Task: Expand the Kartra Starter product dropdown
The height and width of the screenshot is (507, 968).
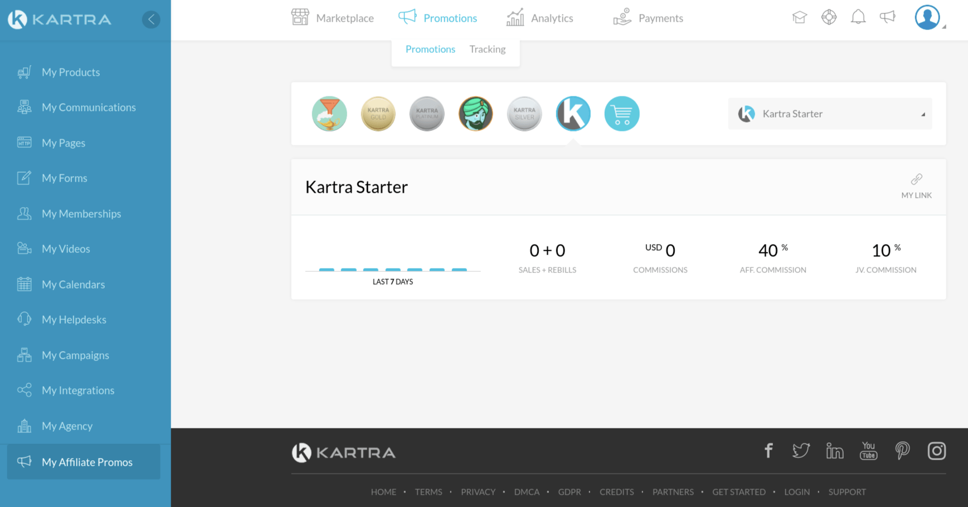Action: click(830, 114)
